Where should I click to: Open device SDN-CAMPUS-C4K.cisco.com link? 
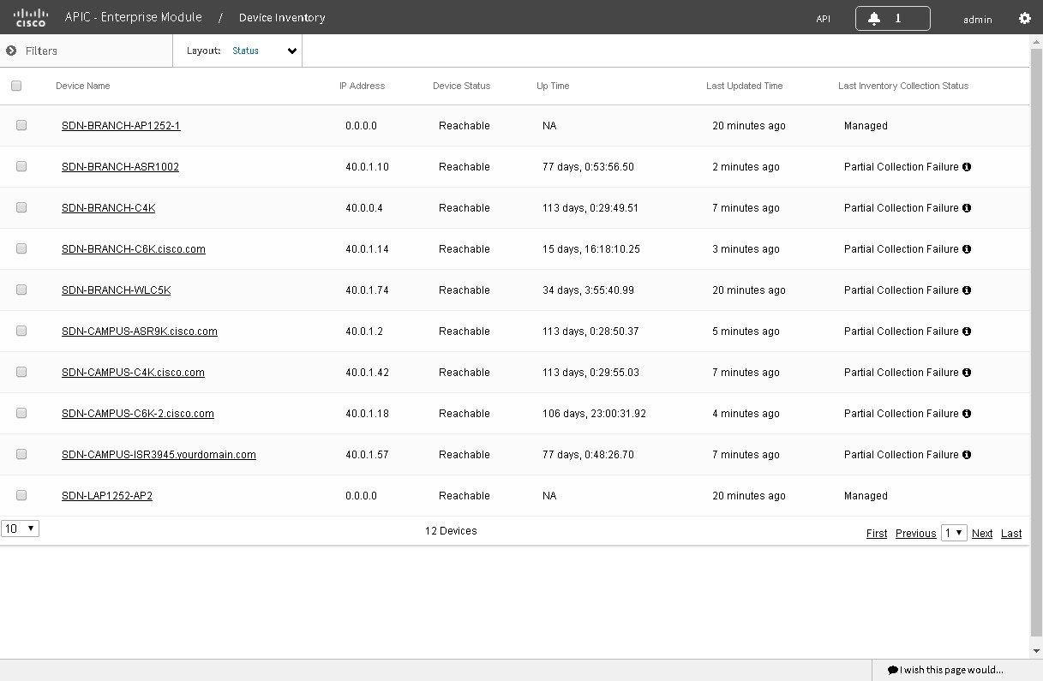pyautogui.click(x=133, y=373)
